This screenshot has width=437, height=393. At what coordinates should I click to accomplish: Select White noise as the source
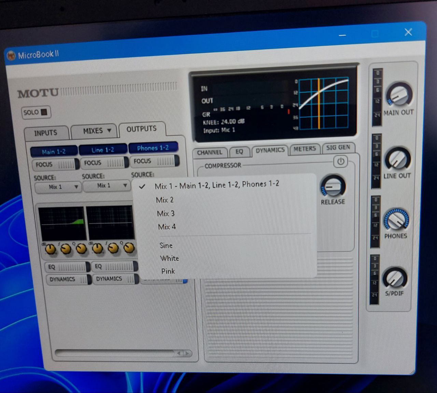pyautogui.click(x=169, y=258)
